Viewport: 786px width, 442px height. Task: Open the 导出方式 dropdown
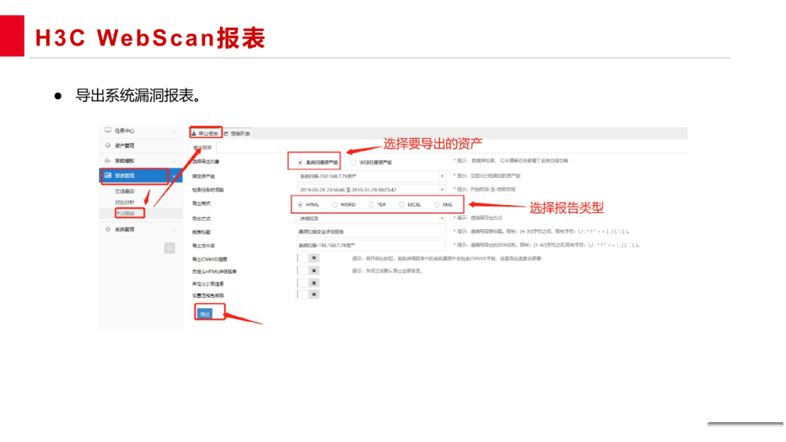coord(370,218)
